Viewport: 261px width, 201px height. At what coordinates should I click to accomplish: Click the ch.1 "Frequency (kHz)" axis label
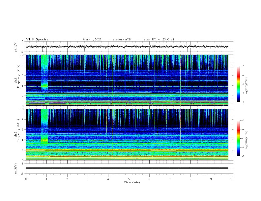[x=18, y=76]
